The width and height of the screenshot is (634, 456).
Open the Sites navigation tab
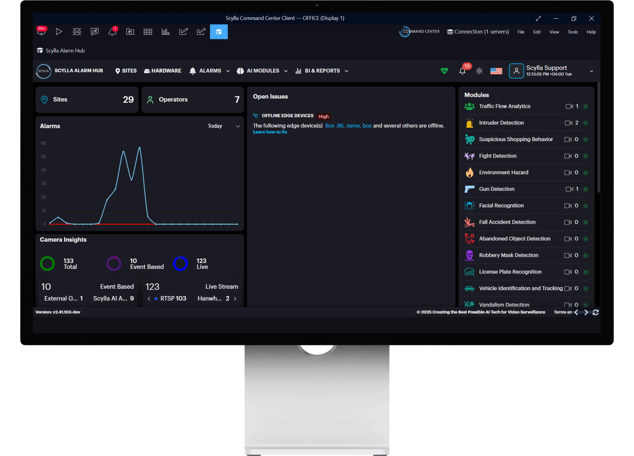tap(126, 71)
